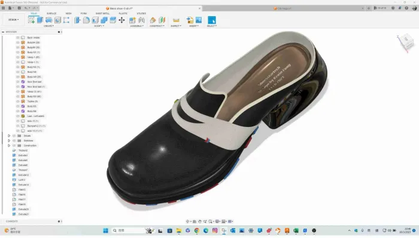The height and width of the screenshot is (238, 419).
Task: Click the Offset Plane construct icon
Action: coord(153,20)
